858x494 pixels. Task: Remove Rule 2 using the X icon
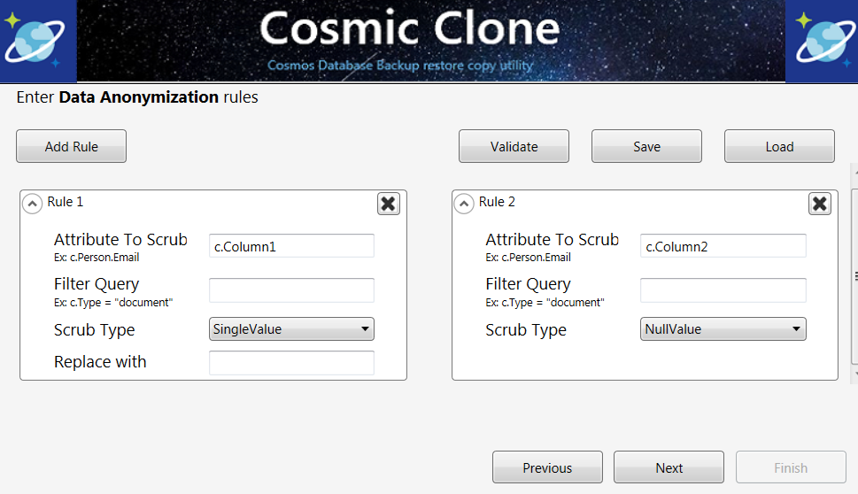[x=820, y=204]
